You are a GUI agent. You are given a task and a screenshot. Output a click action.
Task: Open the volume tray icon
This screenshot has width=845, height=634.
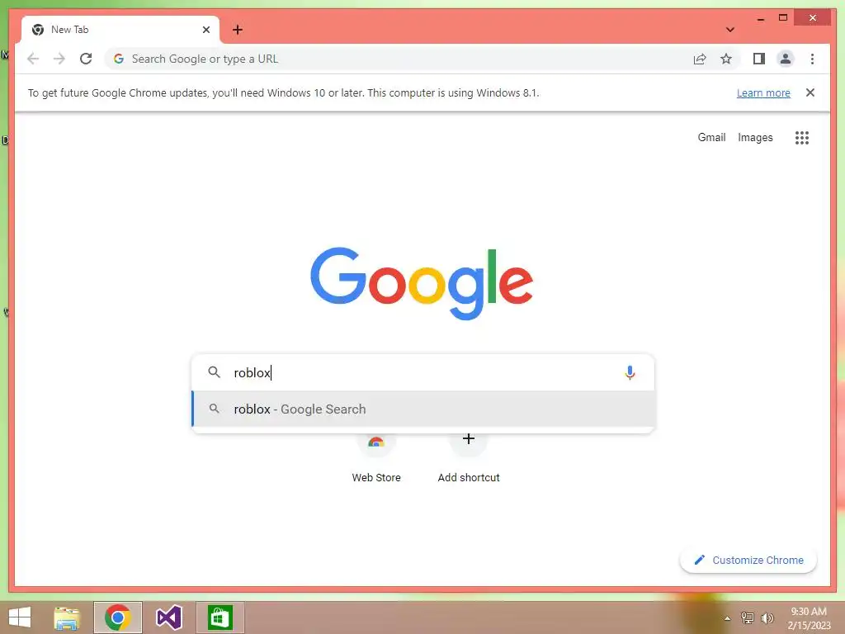click(767, 618)
